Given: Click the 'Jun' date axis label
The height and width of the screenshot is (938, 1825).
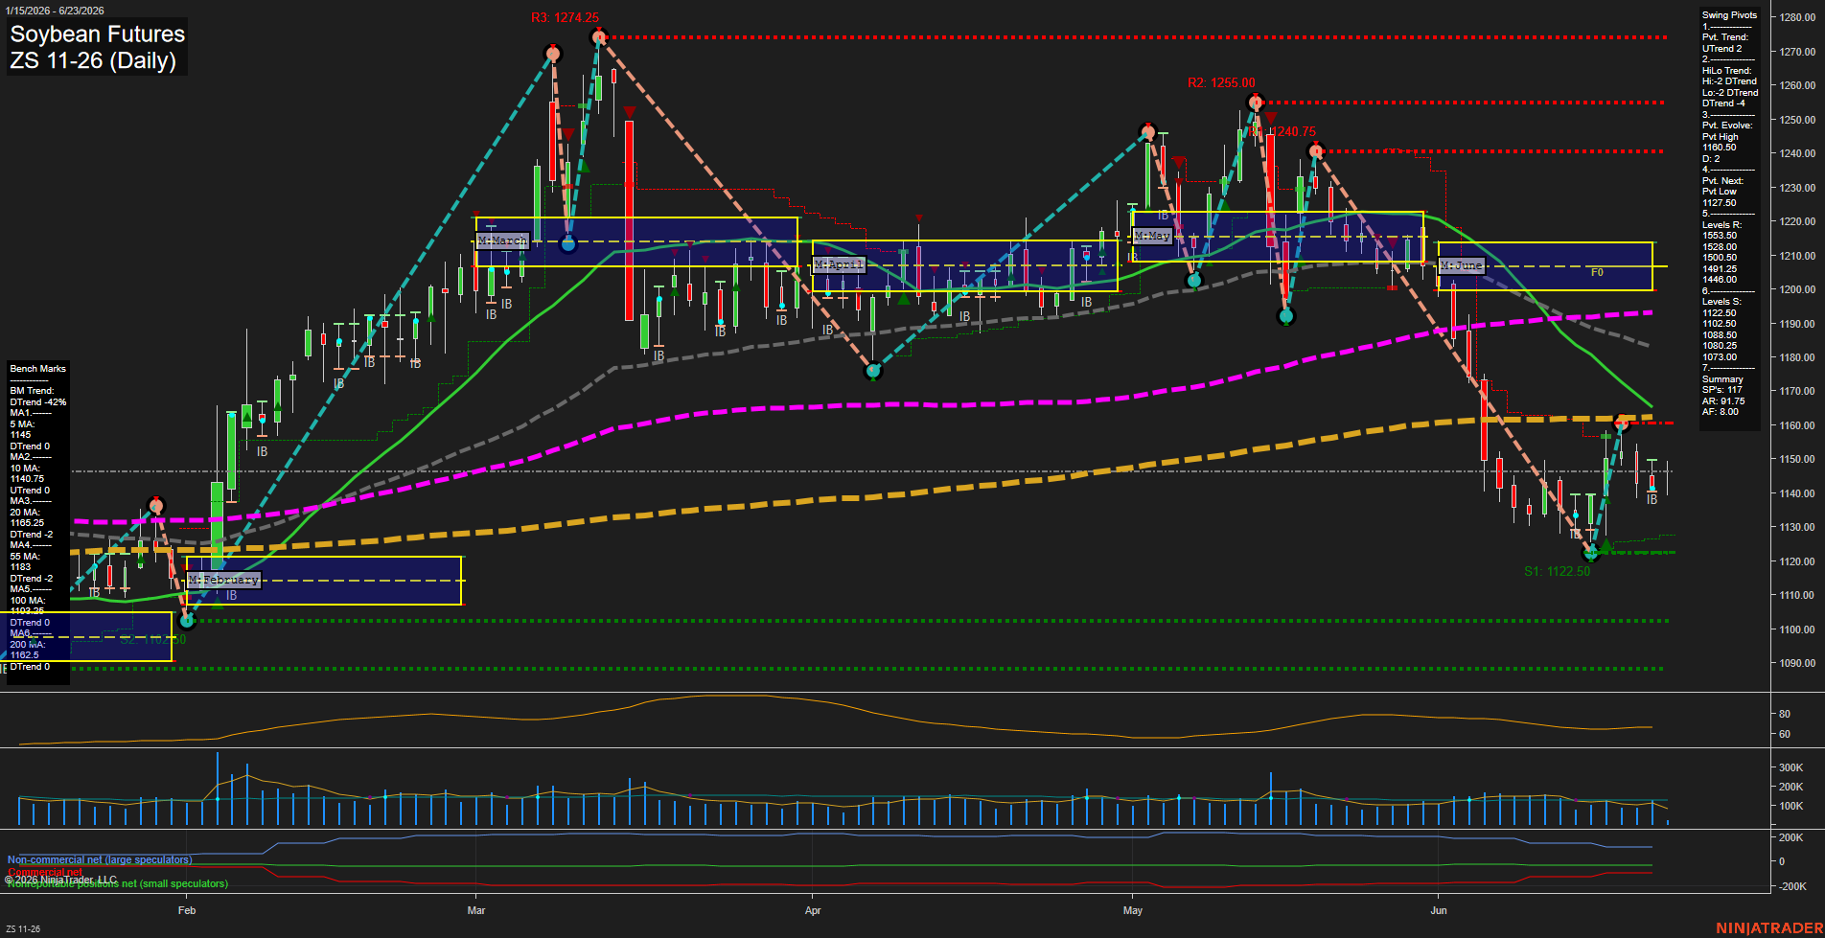Looking at the screenshot, I should tap(1439, 910).
